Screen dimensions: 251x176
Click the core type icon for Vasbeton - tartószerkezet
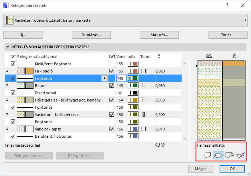[x=144, y=115]
